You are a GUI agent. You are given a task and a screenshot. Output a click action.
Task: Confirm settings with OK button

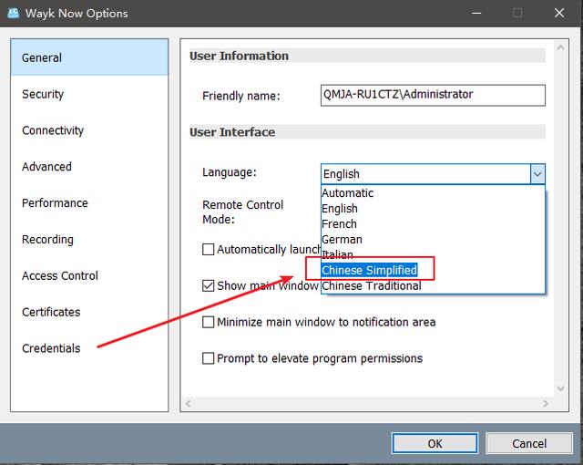(x=435, y=443)
